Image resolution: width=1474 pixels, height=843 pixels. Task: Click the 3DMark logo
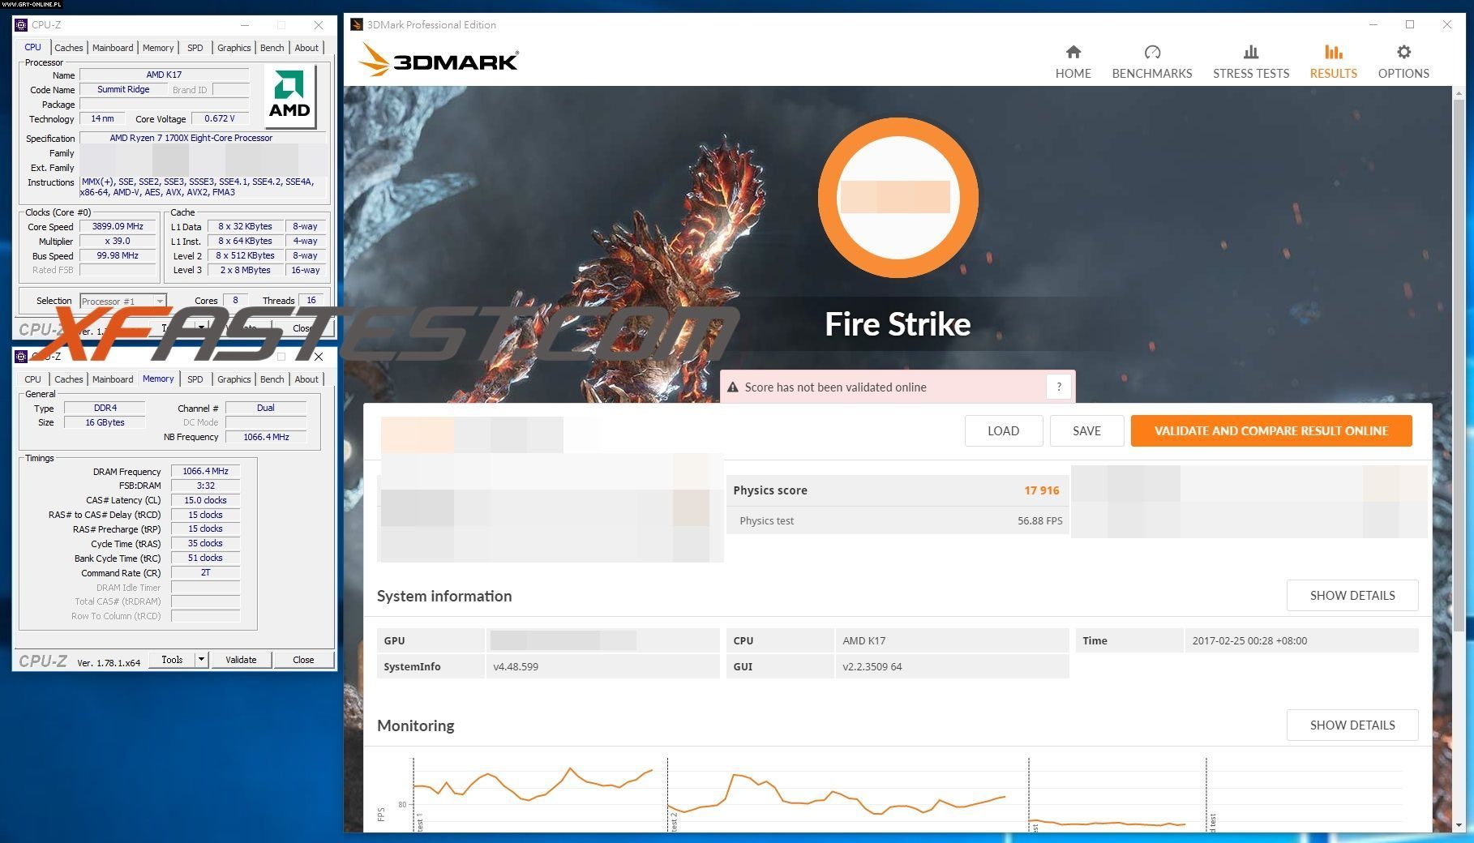click(x=439, y=61)
